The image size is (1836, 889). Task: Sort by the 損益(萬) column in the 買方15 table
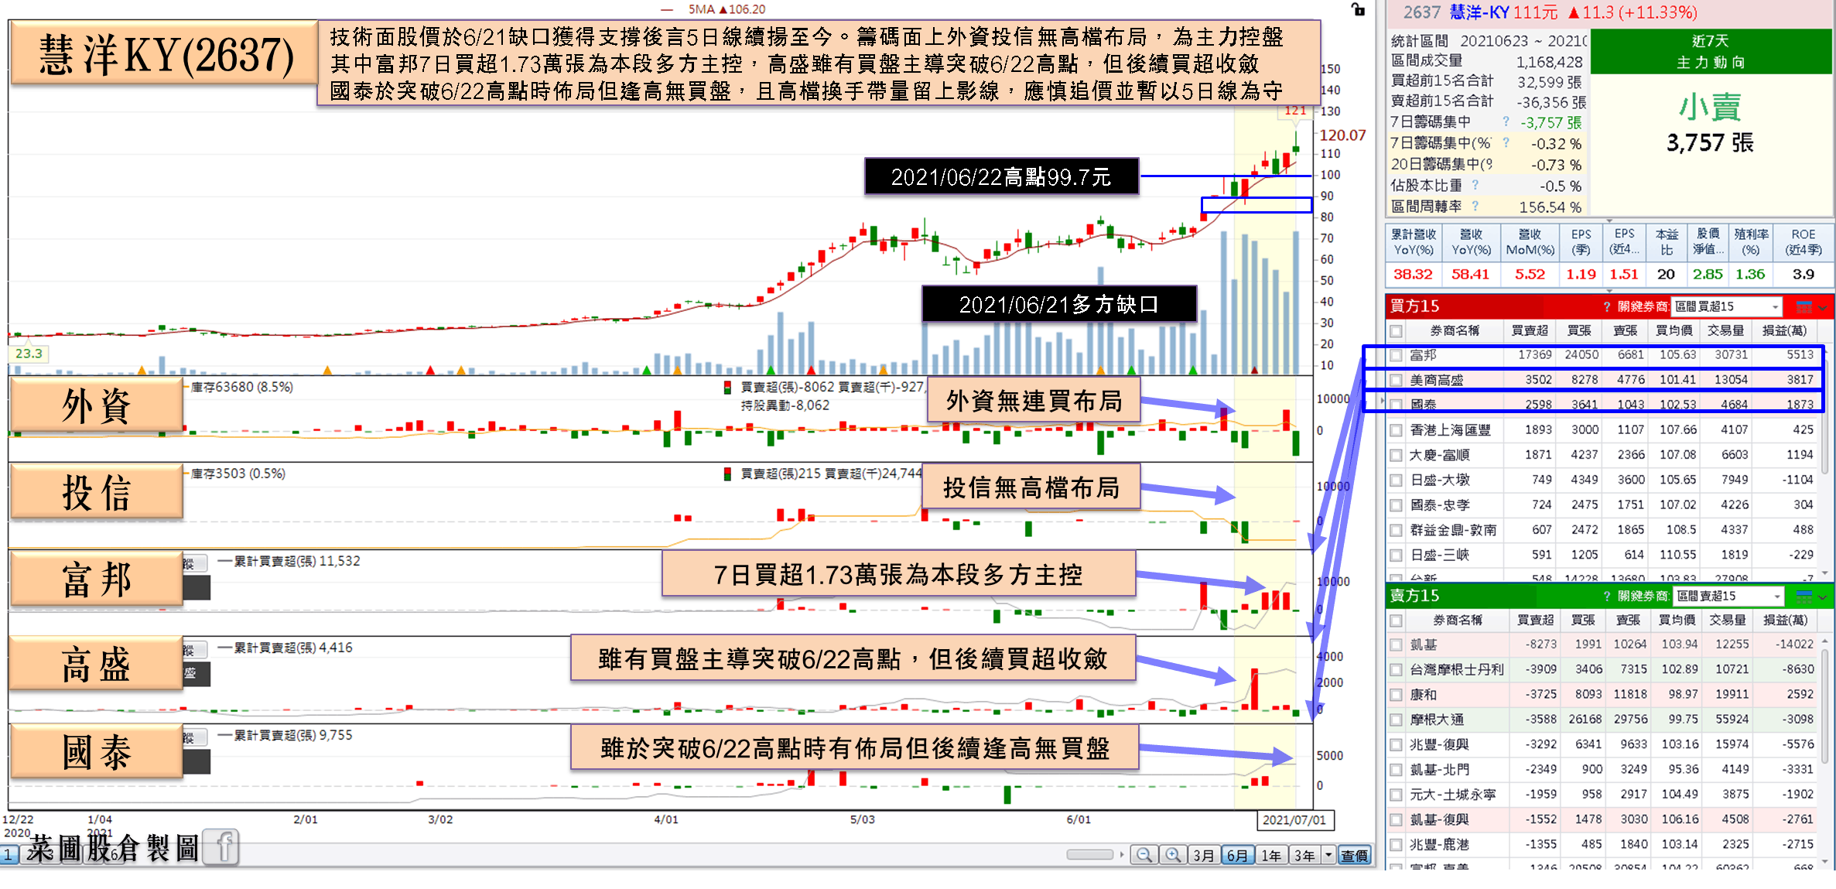1784,331
